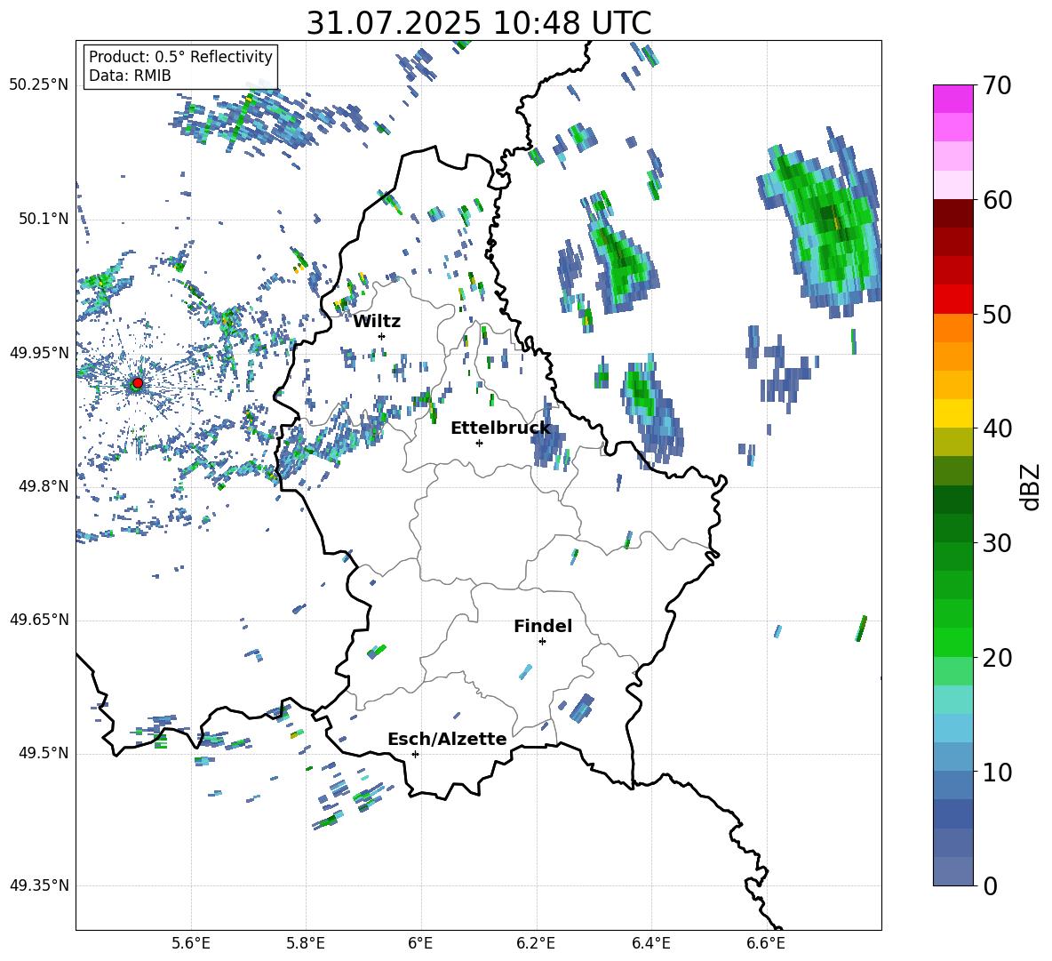Image resolution: width=1052 pixels, height=961 pixels.
Task: Pick the magenta swatch at colorbar top
Action: tap(952, 99)
